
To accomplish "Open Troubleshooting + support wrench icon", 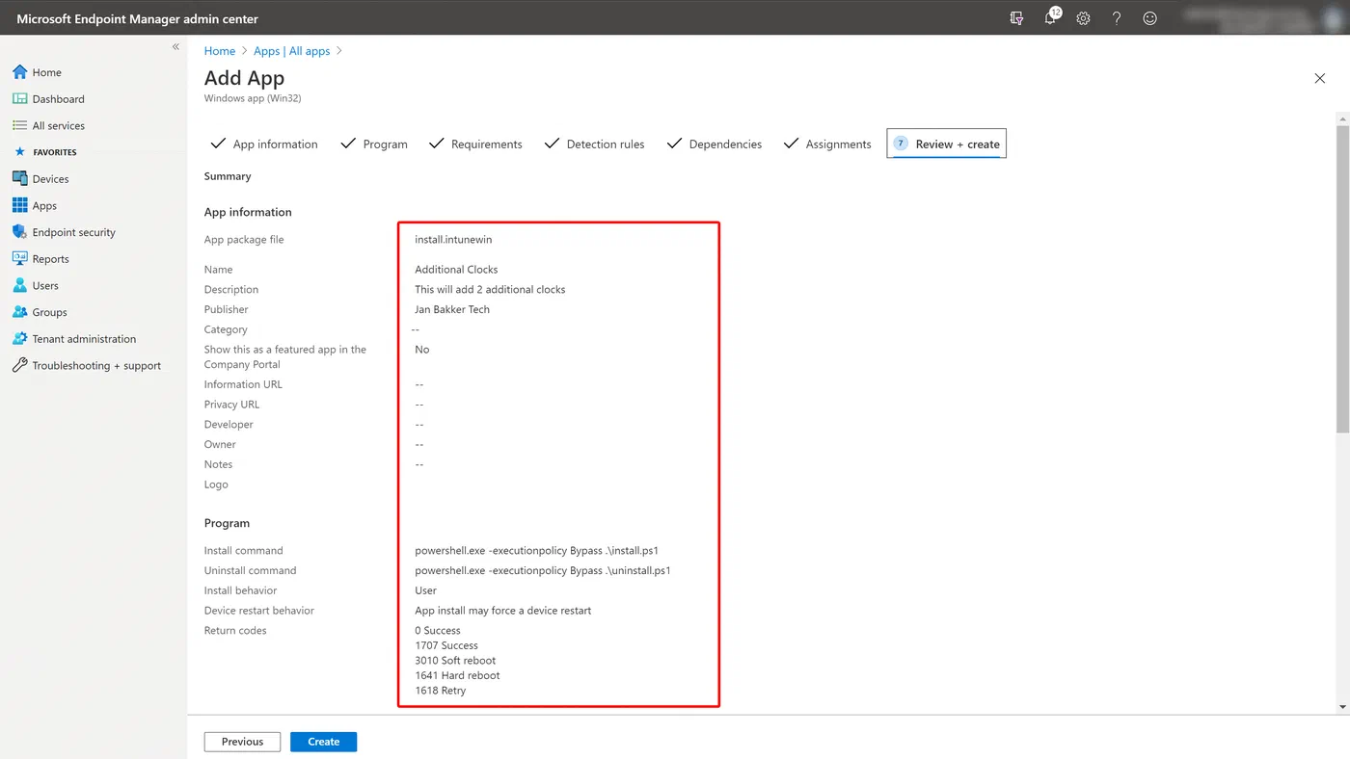I will (x=19, y=365).
